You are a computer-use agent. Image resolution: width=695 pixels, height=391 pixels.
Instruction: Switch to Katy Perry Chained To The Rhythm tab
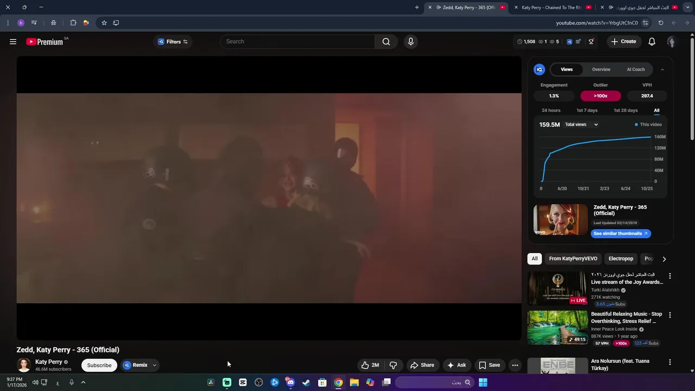(x=554, y=8)
